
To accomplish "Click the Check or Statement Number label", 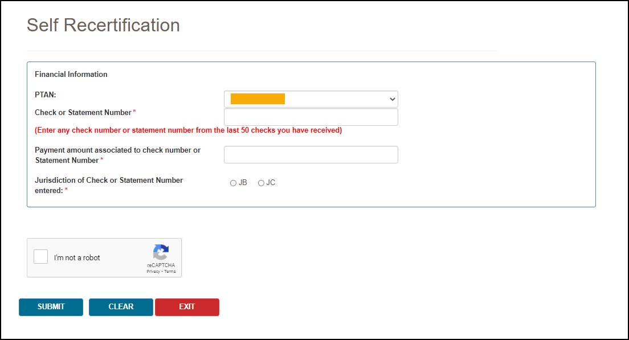I will [x=83, y=112].
